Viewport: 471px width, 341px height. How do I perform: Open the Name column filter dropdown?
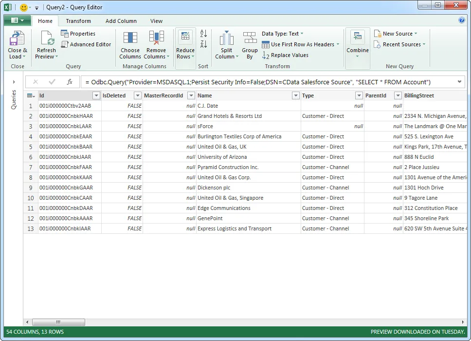[x=295, y=95]
